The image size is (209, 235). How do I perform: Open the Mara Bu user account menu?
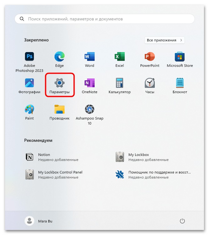[x=39, y=221]
